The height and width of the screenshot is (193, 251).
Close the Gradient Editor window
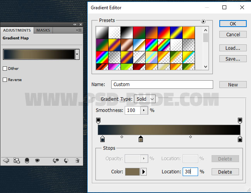point(242,7)
